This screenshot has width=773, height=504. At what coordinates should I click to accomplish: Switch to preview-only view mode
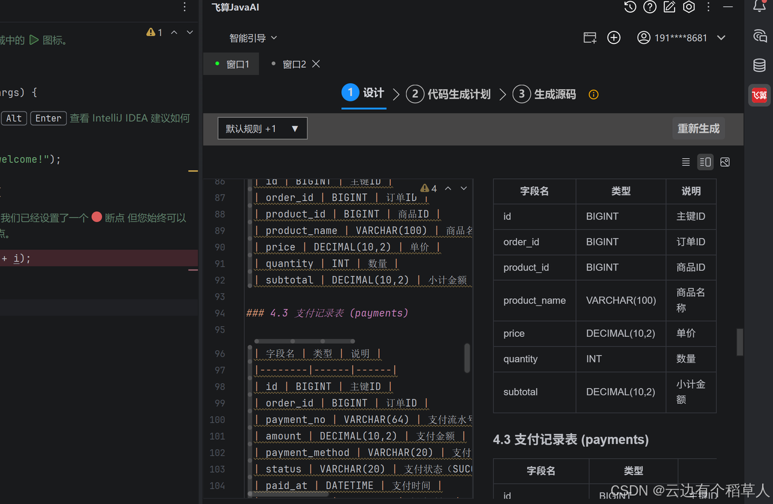[725, 162]
